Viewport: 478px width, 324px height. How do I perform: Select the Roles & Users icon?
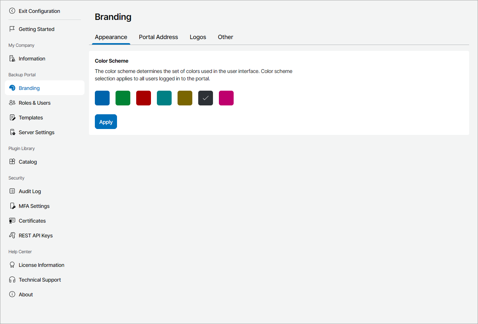12,102
